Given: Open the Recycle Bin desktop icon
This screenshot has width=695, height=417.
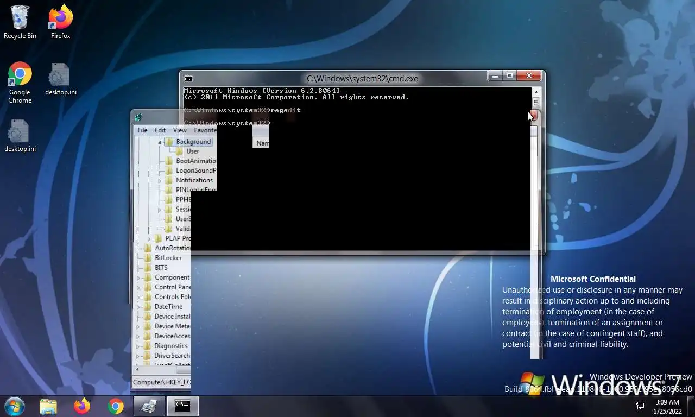Looking at the screenshot, I should pyautogui.click(x=20, y=22).
